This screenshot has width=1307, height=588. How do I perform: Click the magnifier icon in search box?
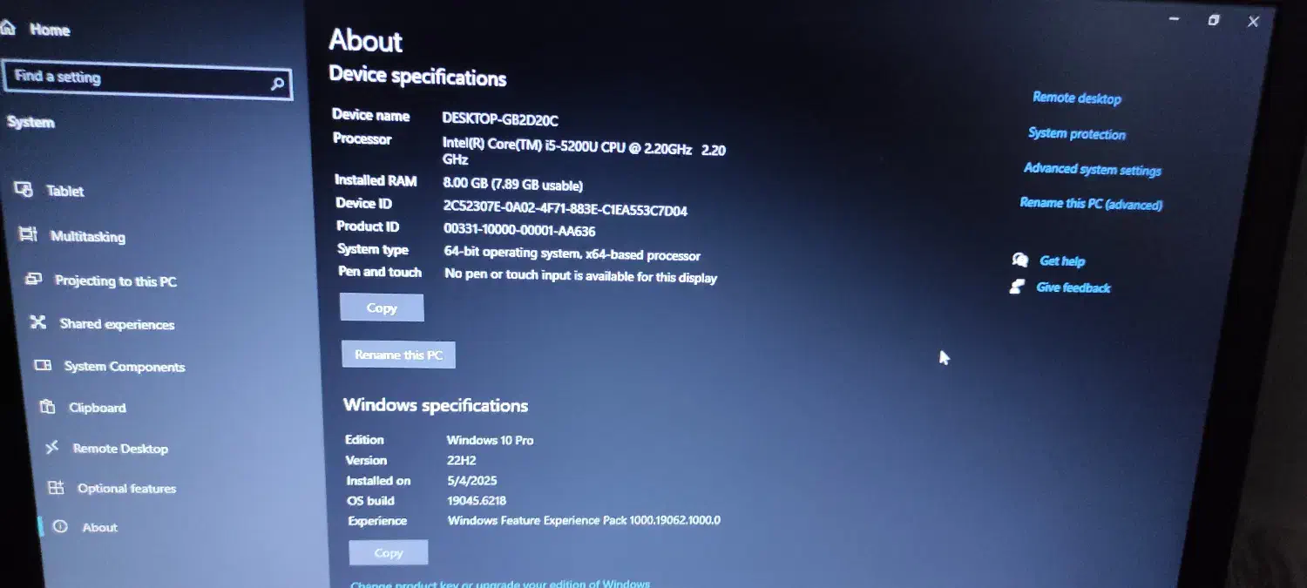click(x=277, y=84)
